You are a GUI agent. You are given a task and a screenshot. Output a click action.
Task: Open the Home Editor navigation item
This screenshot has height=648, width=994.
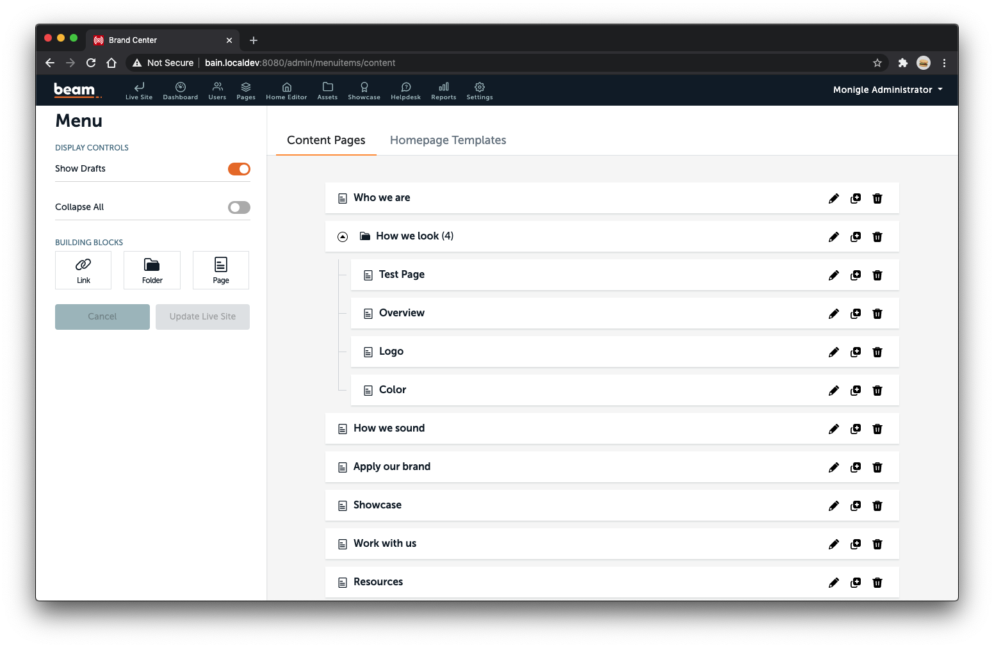[286, 91]
